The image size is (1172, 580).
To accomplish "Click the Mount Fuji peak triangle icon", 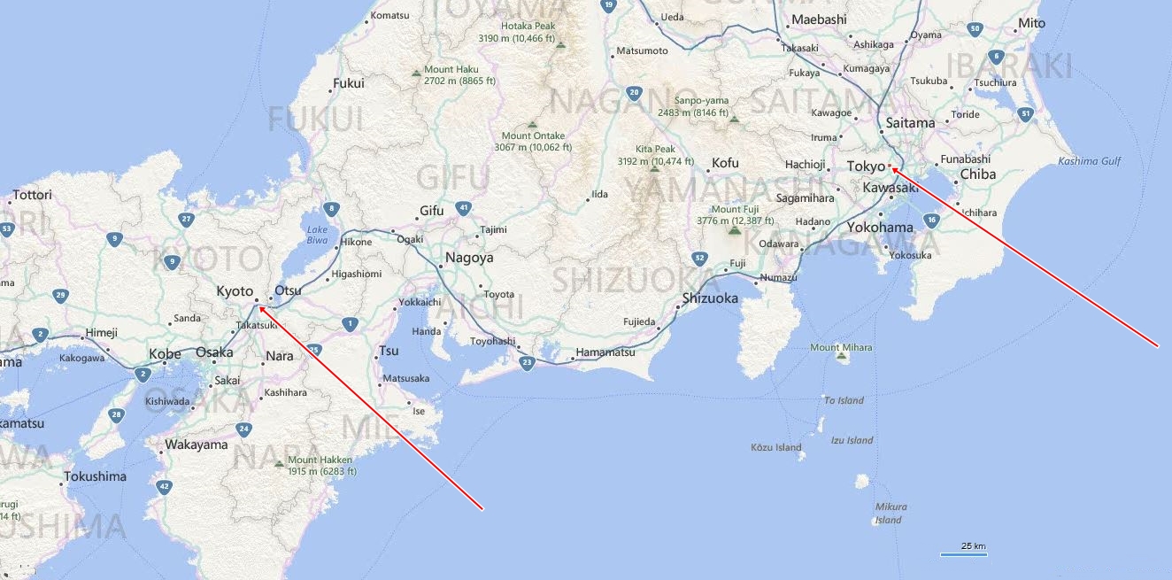I will click(734, 231).
